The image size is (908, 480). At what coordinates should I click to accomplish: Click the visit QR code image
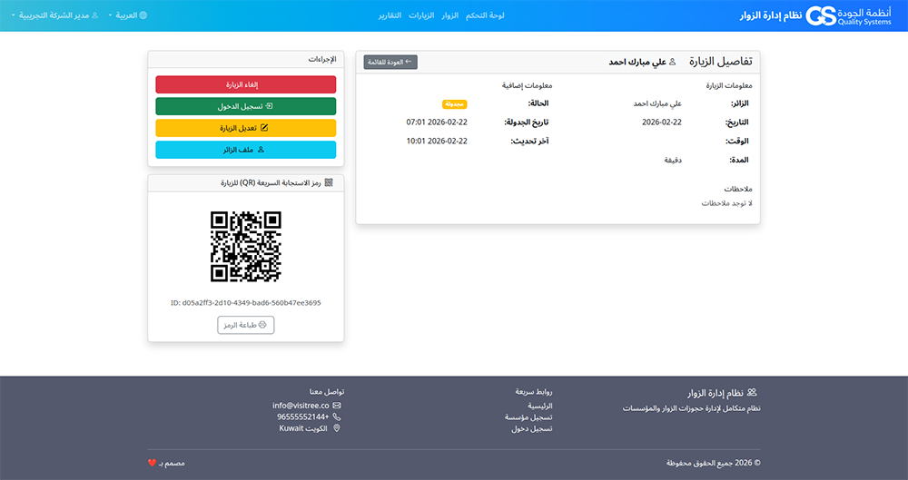click(246, 247)
